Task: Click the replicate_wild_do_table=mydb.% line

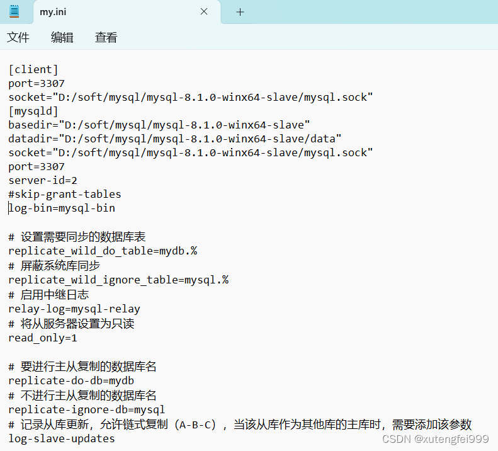Action: 102,251
